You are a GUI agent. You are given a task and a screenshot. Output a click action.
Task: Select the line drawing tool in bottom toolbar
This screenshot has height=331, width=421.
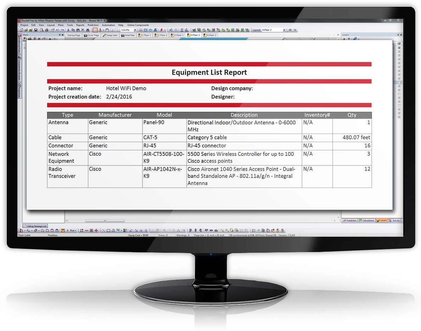tap(103, 231)
